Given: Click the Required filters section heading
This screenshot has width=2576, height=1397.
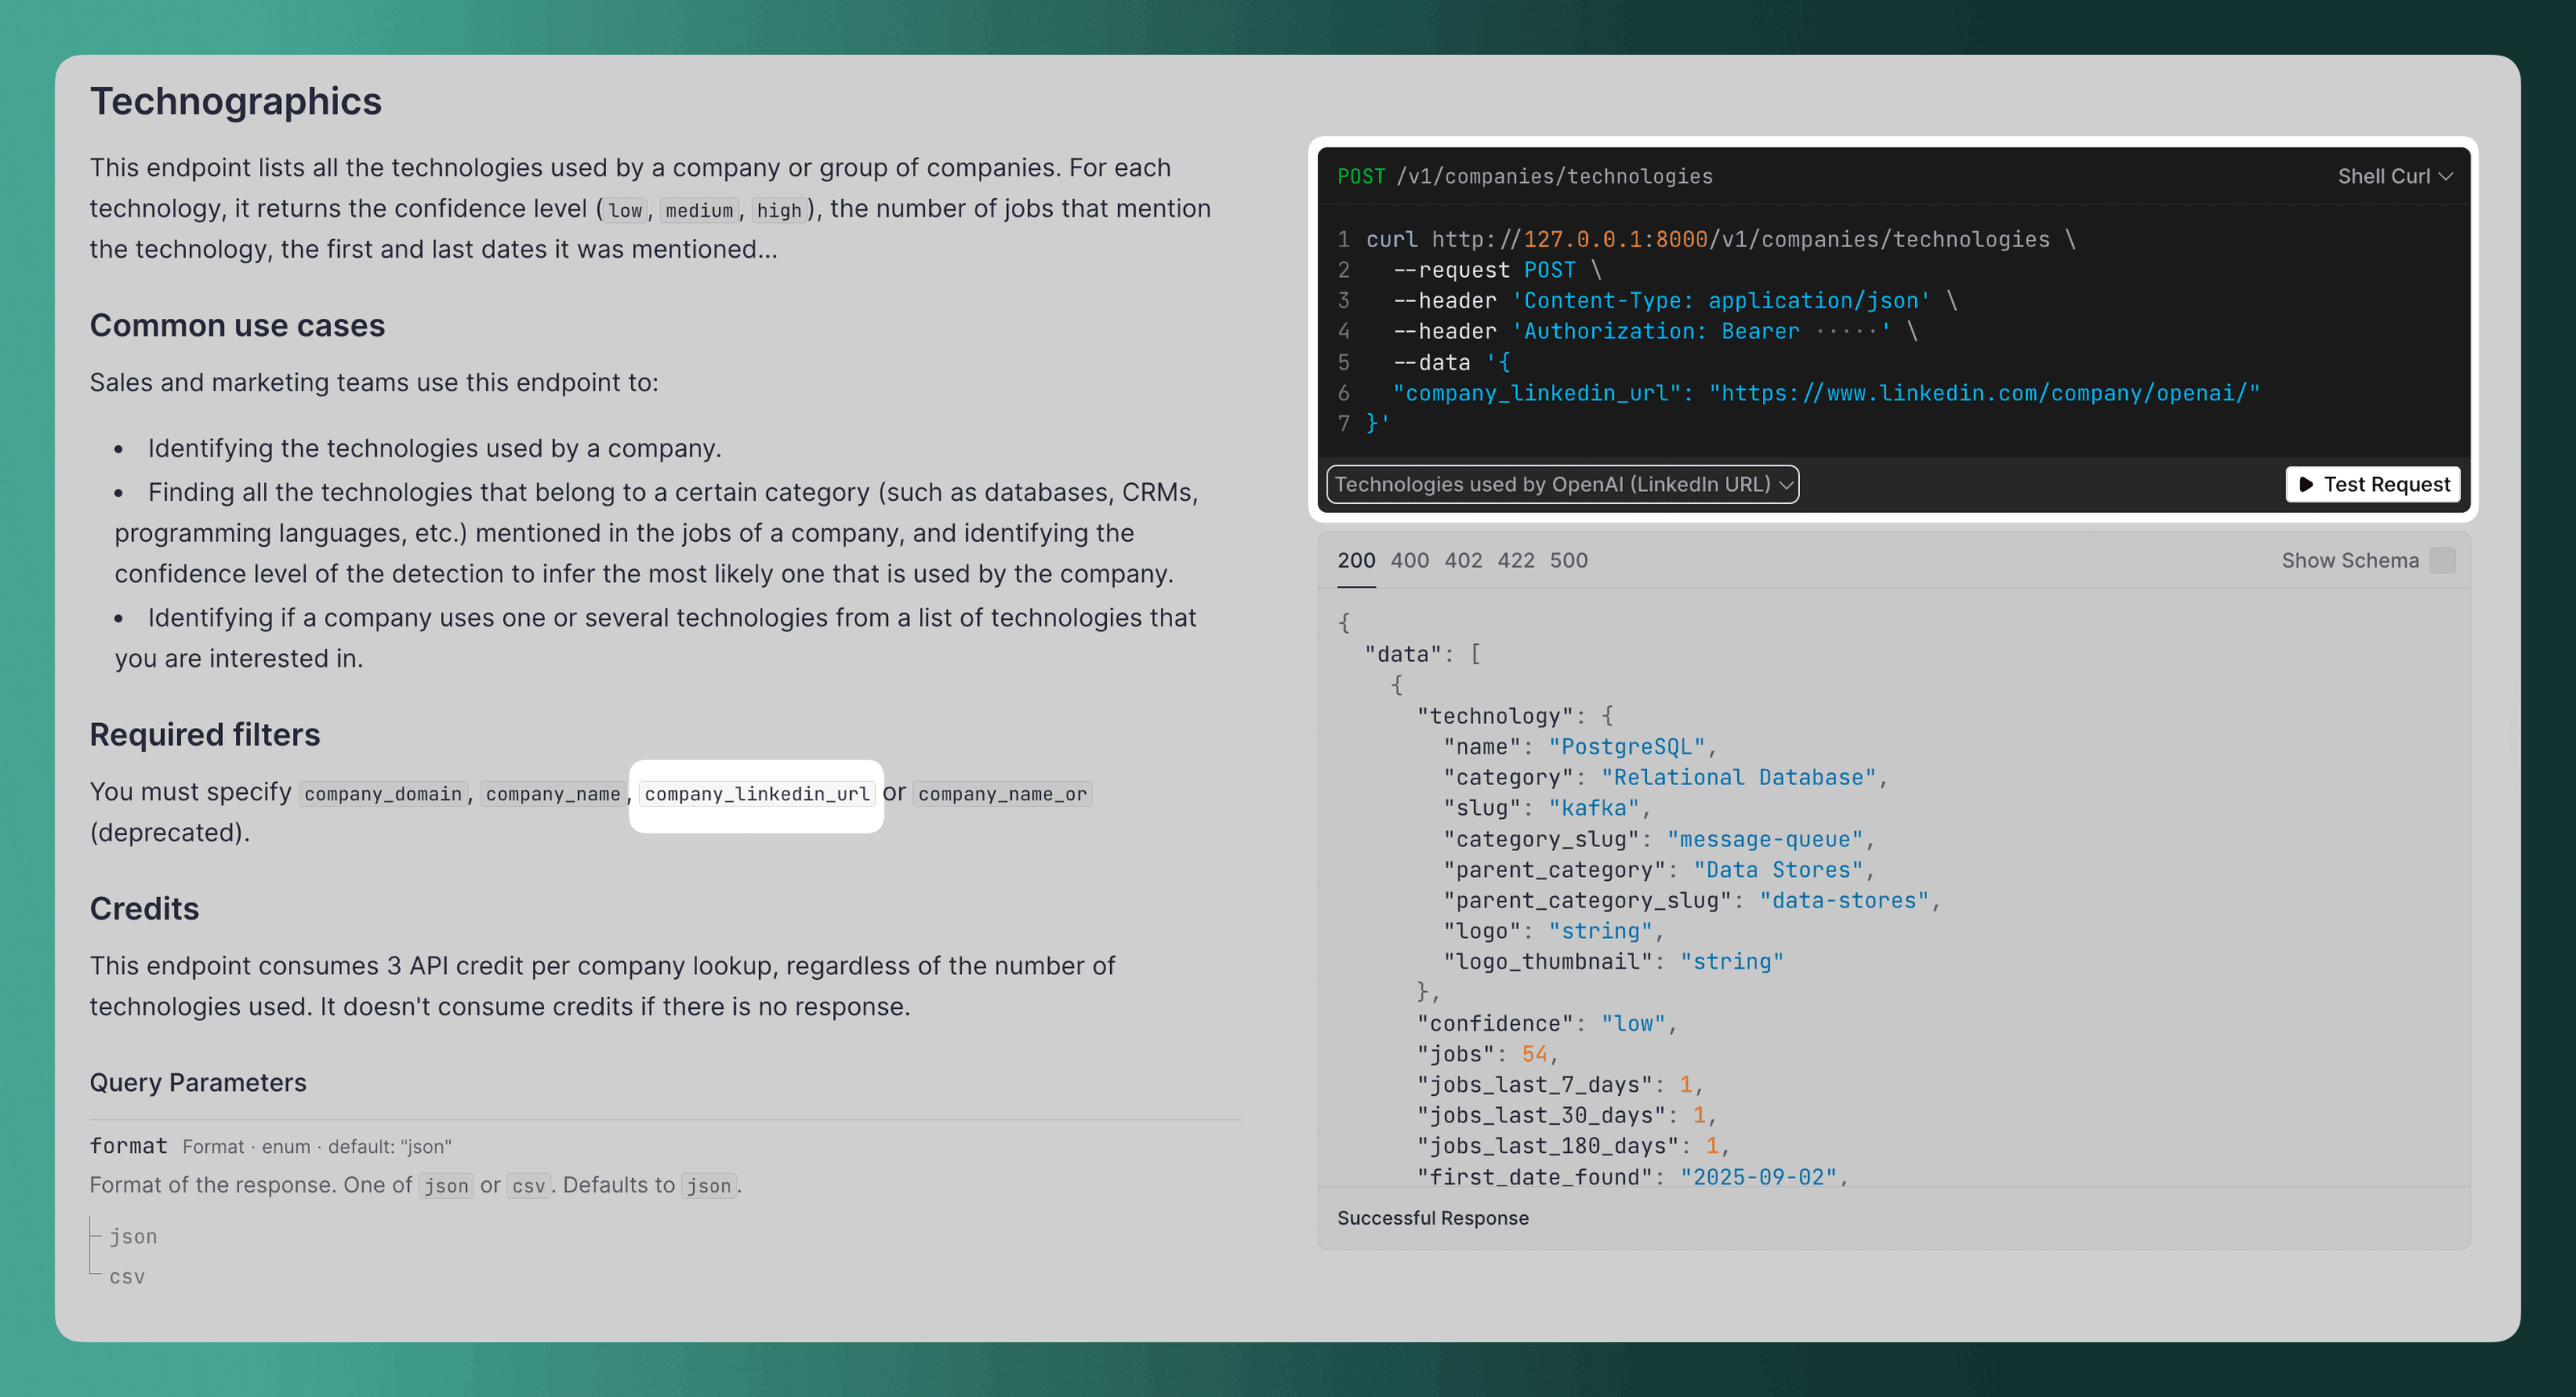Looking at the screenshot, I should tap(204, 734).
